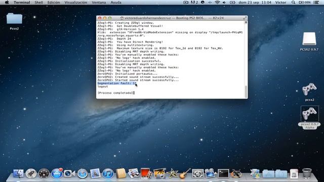
Task: Click 'ZZogl-PG: Depth 24' line
Action: (x=114, y=39)
